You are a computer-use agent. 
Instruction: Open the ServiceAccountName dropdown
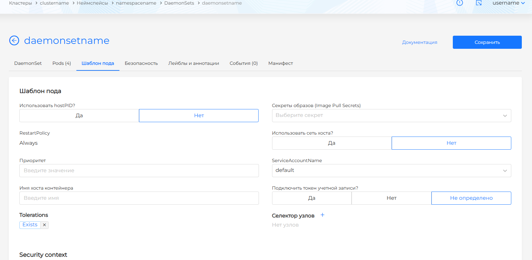coord(391,171)
